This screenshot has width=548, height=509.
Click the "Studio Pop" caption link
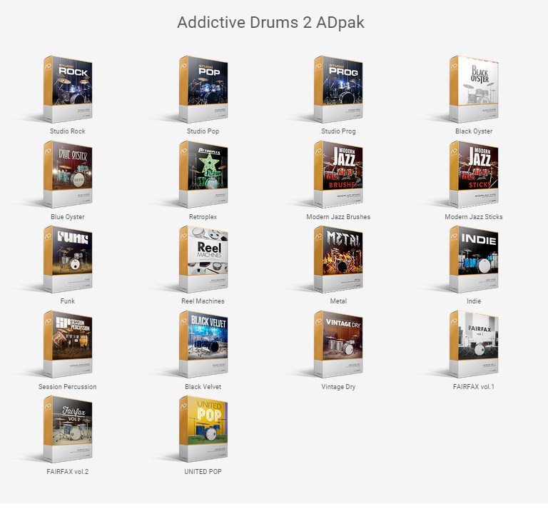pyautogui.click(x=203, y=131)
